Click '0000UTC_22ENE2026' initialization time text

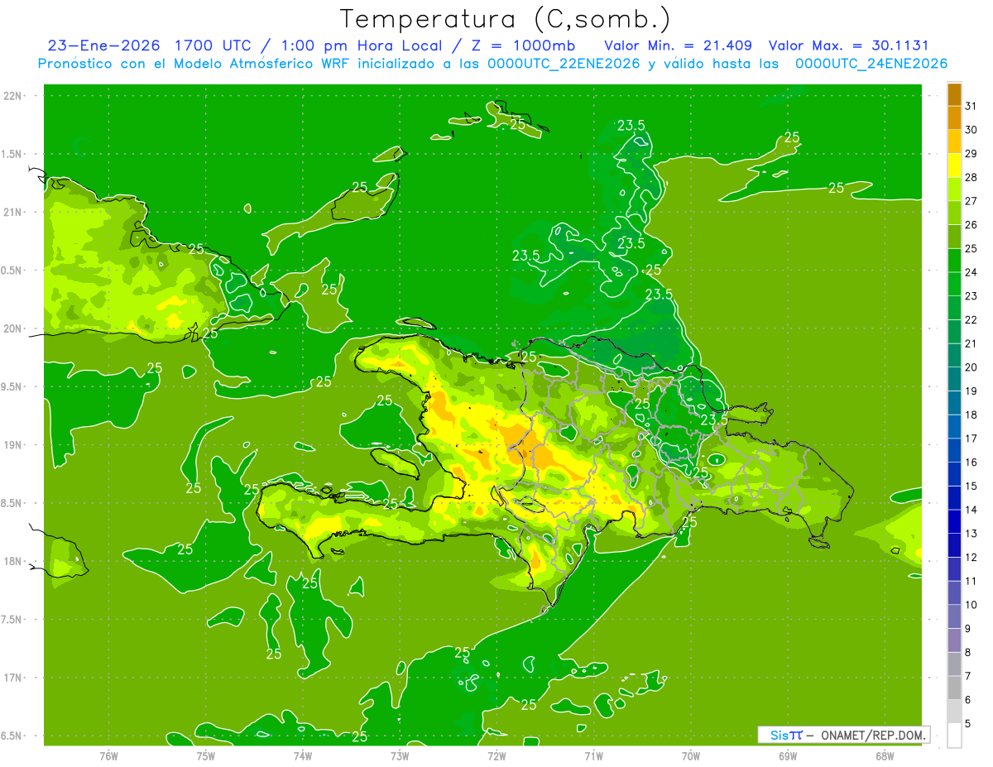(564, 64)
